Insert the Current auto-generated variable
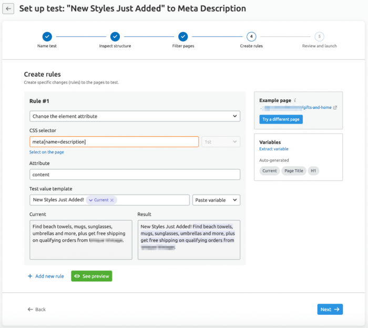This screenshot has height=328, width=368. pyautogui.click(x=269, y=171)
